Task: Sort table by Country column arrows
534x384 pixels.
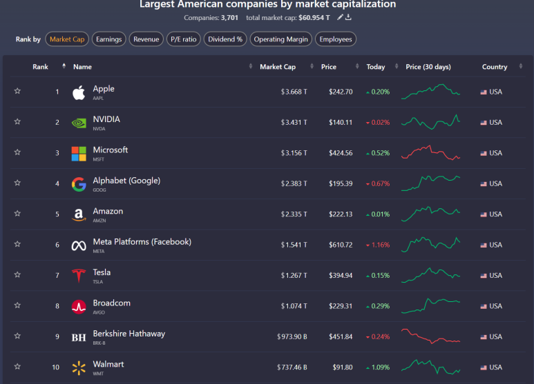Action: click(521, 66)
